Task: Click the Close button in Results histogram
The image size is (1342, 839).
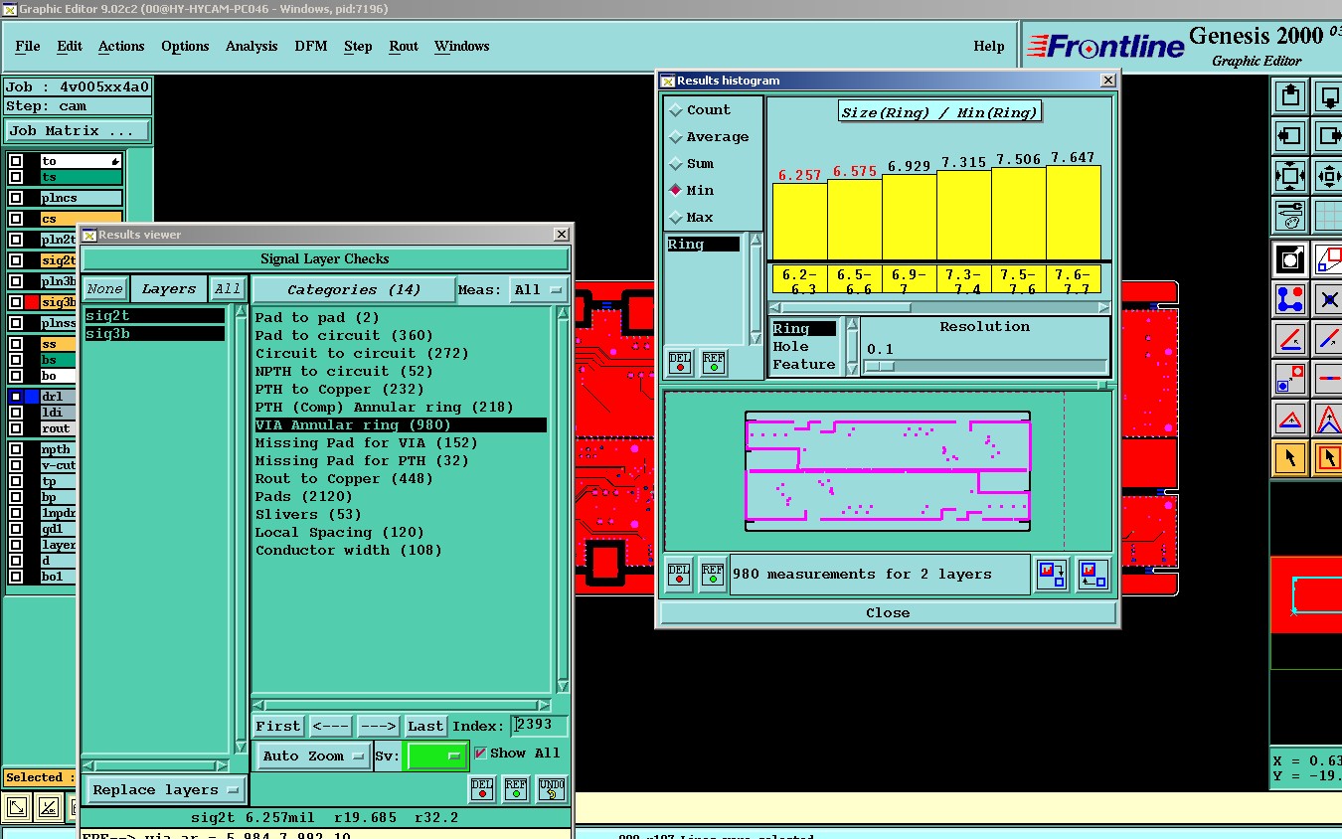Action: (888, 613)
